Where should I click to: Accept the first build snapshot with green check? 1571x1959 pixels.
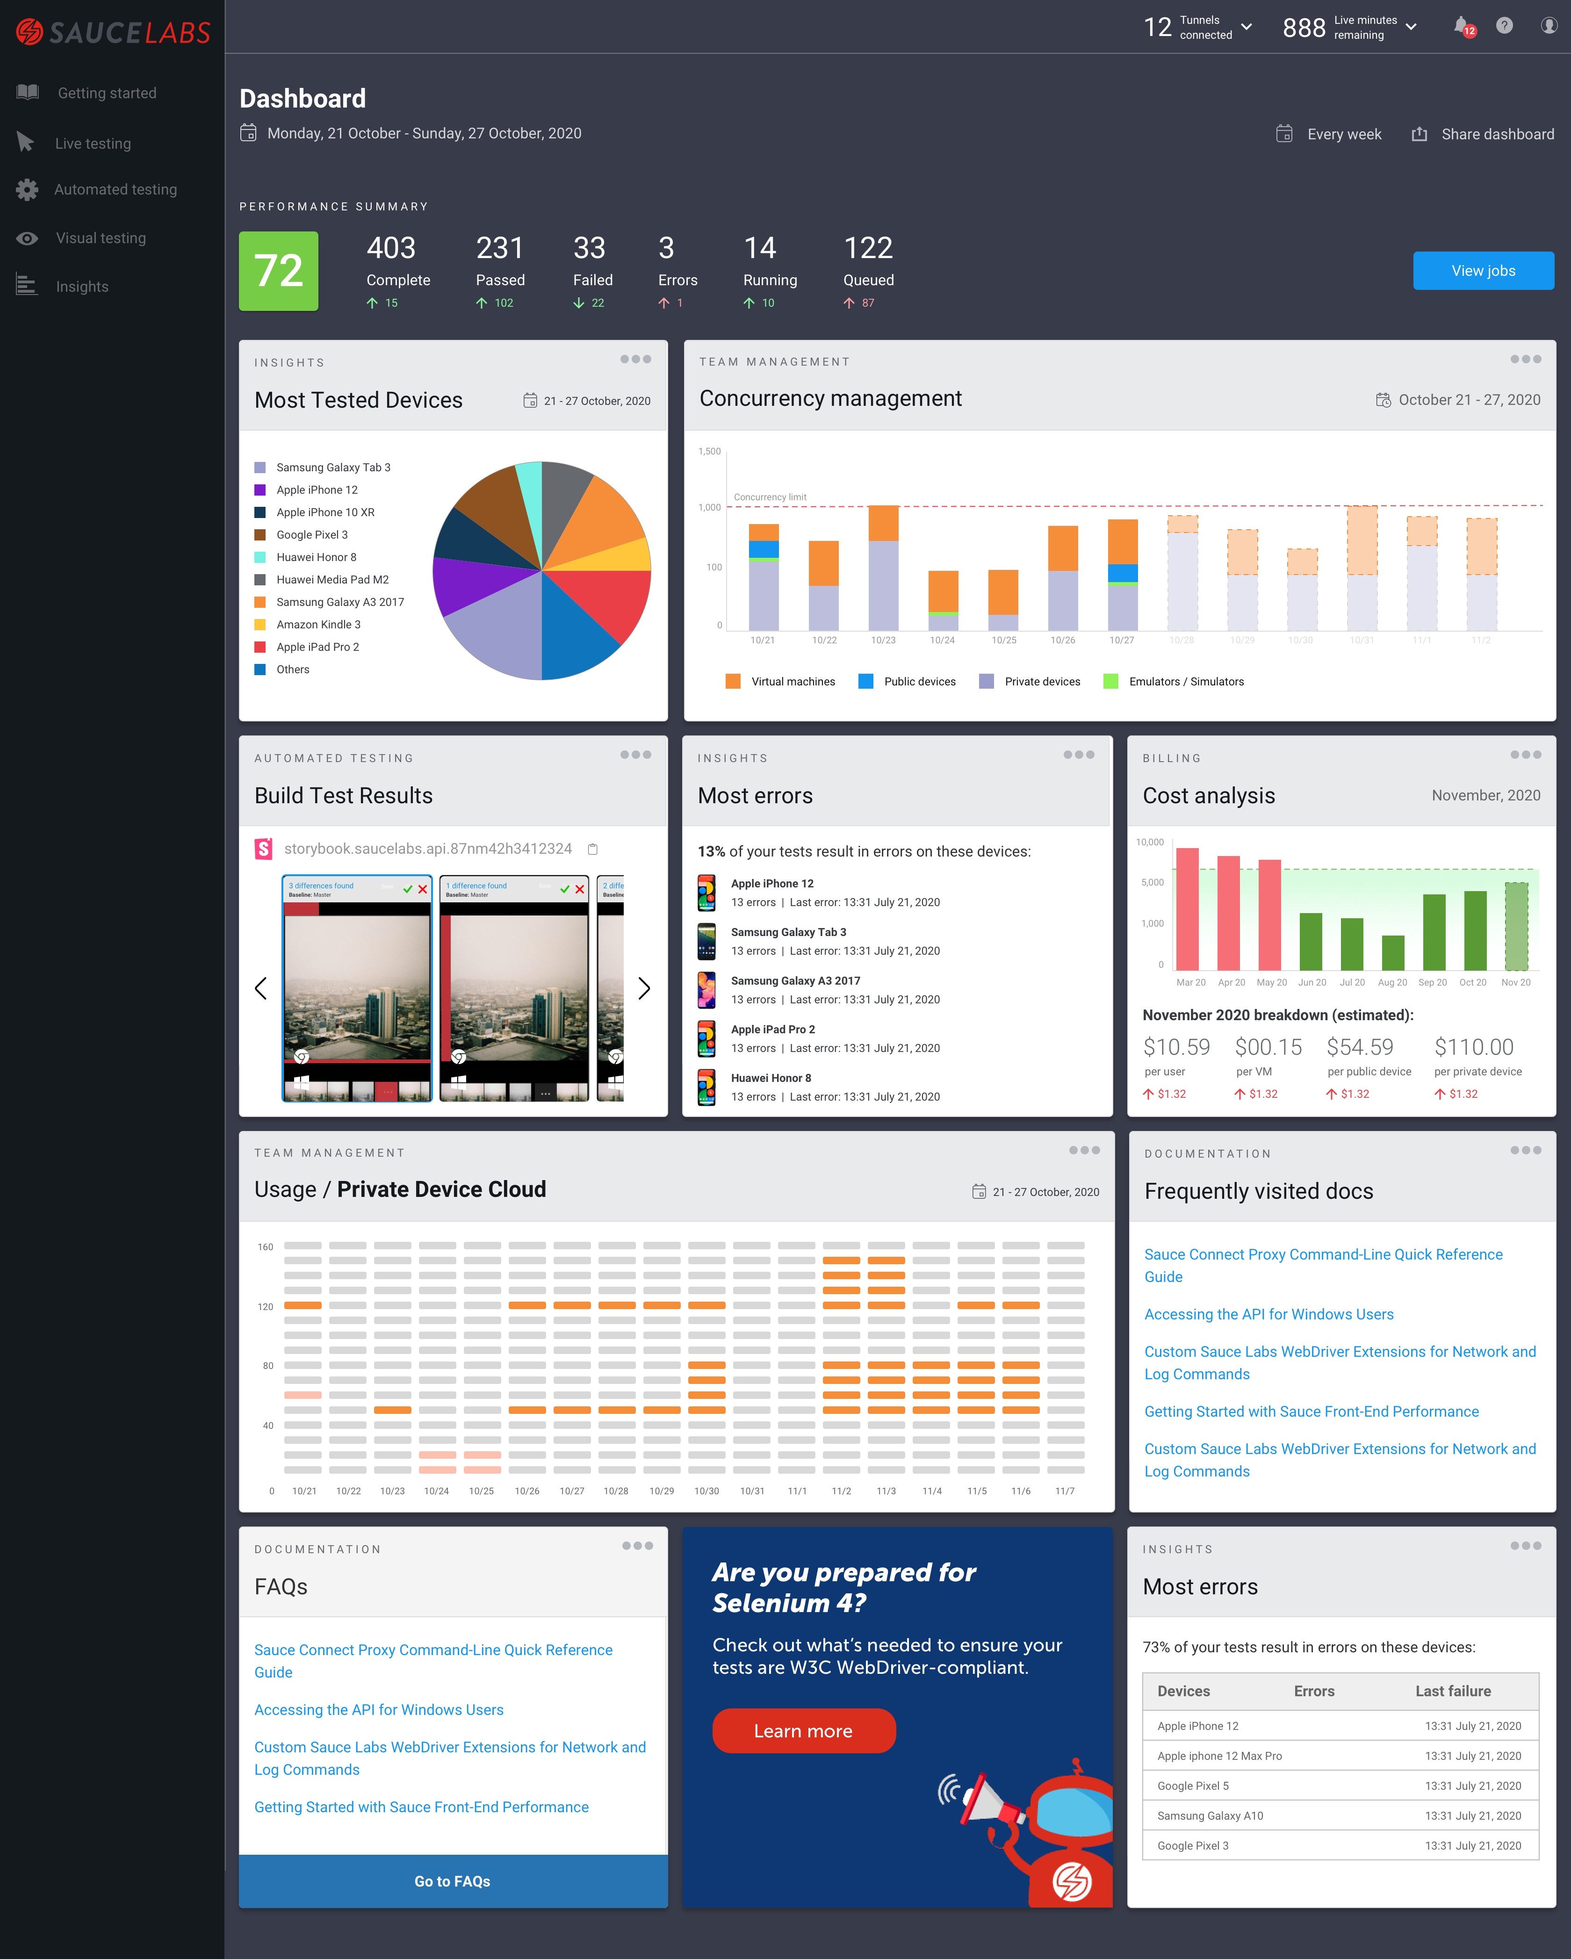tap(408, 889)
